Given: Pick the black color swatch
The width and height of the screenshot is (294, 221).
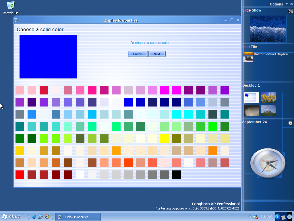Looking at the screenshot, I should [x=177, y=175].
